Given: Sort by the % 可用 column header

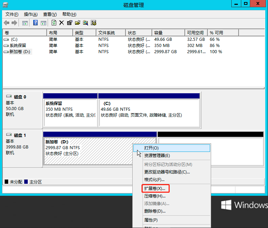Looking at the screenshot, I should coord(223,33).
